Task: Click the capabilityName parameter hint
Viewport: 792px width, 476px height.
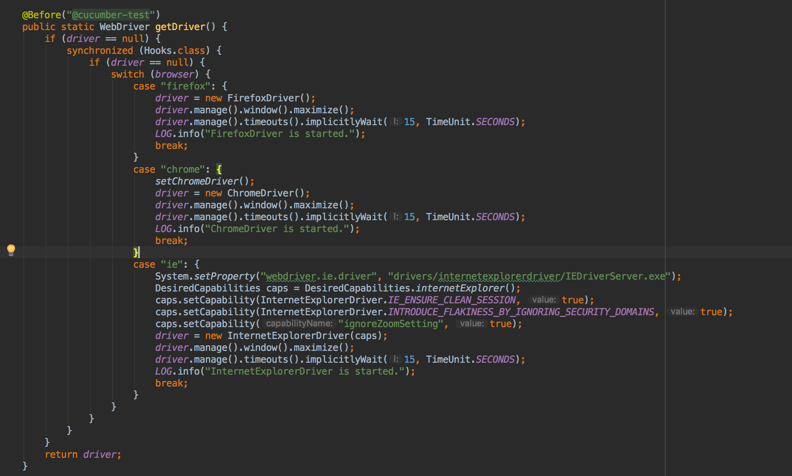Action: [x=299, y=324]
